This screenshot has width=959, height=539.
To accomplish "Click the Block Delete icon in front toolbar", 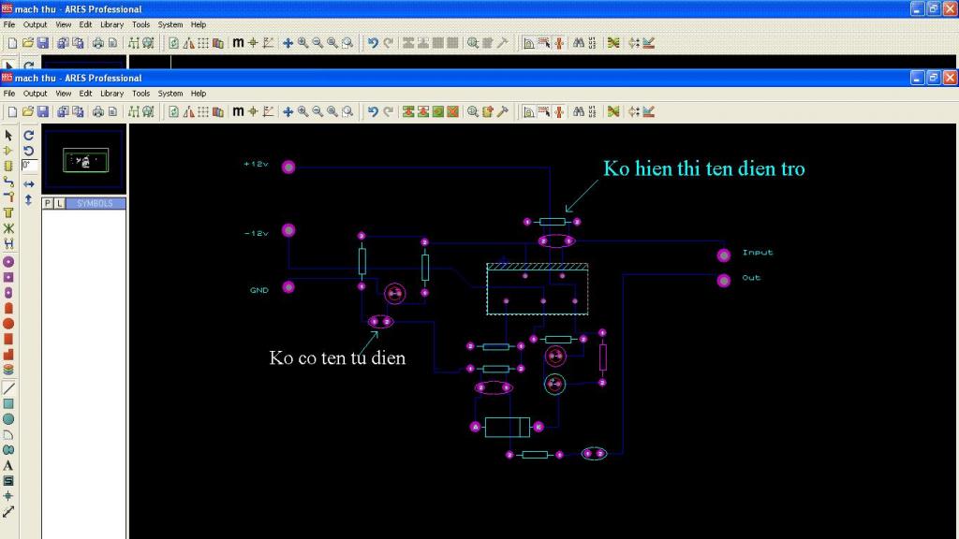I will tap(452, 111).
